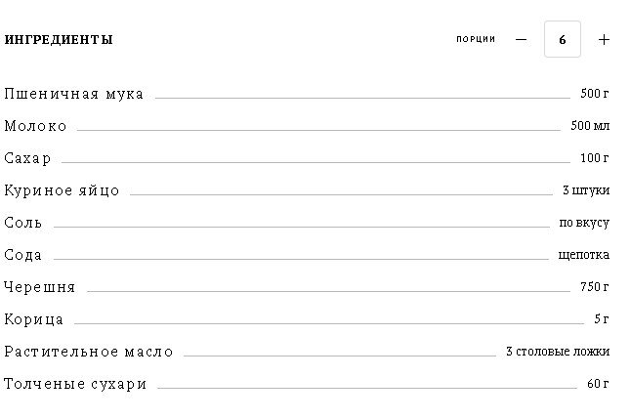The image size is (630, 419).
Task: Select the Пшеничная мука ingredient
Action: coord(74,94)
